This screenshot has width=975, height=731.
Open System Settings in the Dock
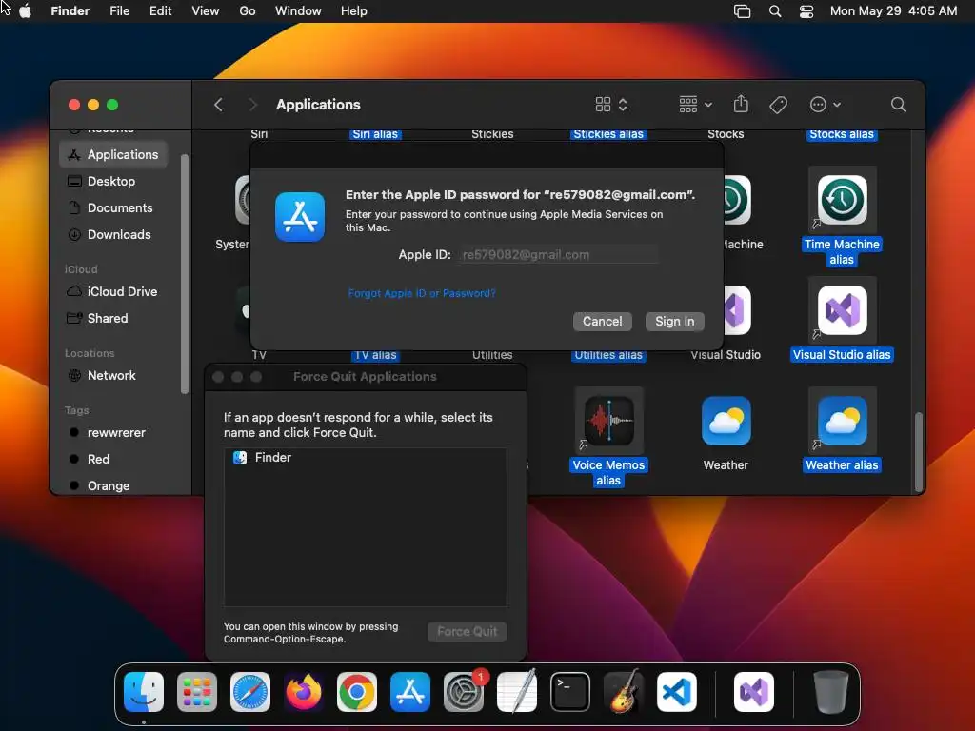coord(464,692)
